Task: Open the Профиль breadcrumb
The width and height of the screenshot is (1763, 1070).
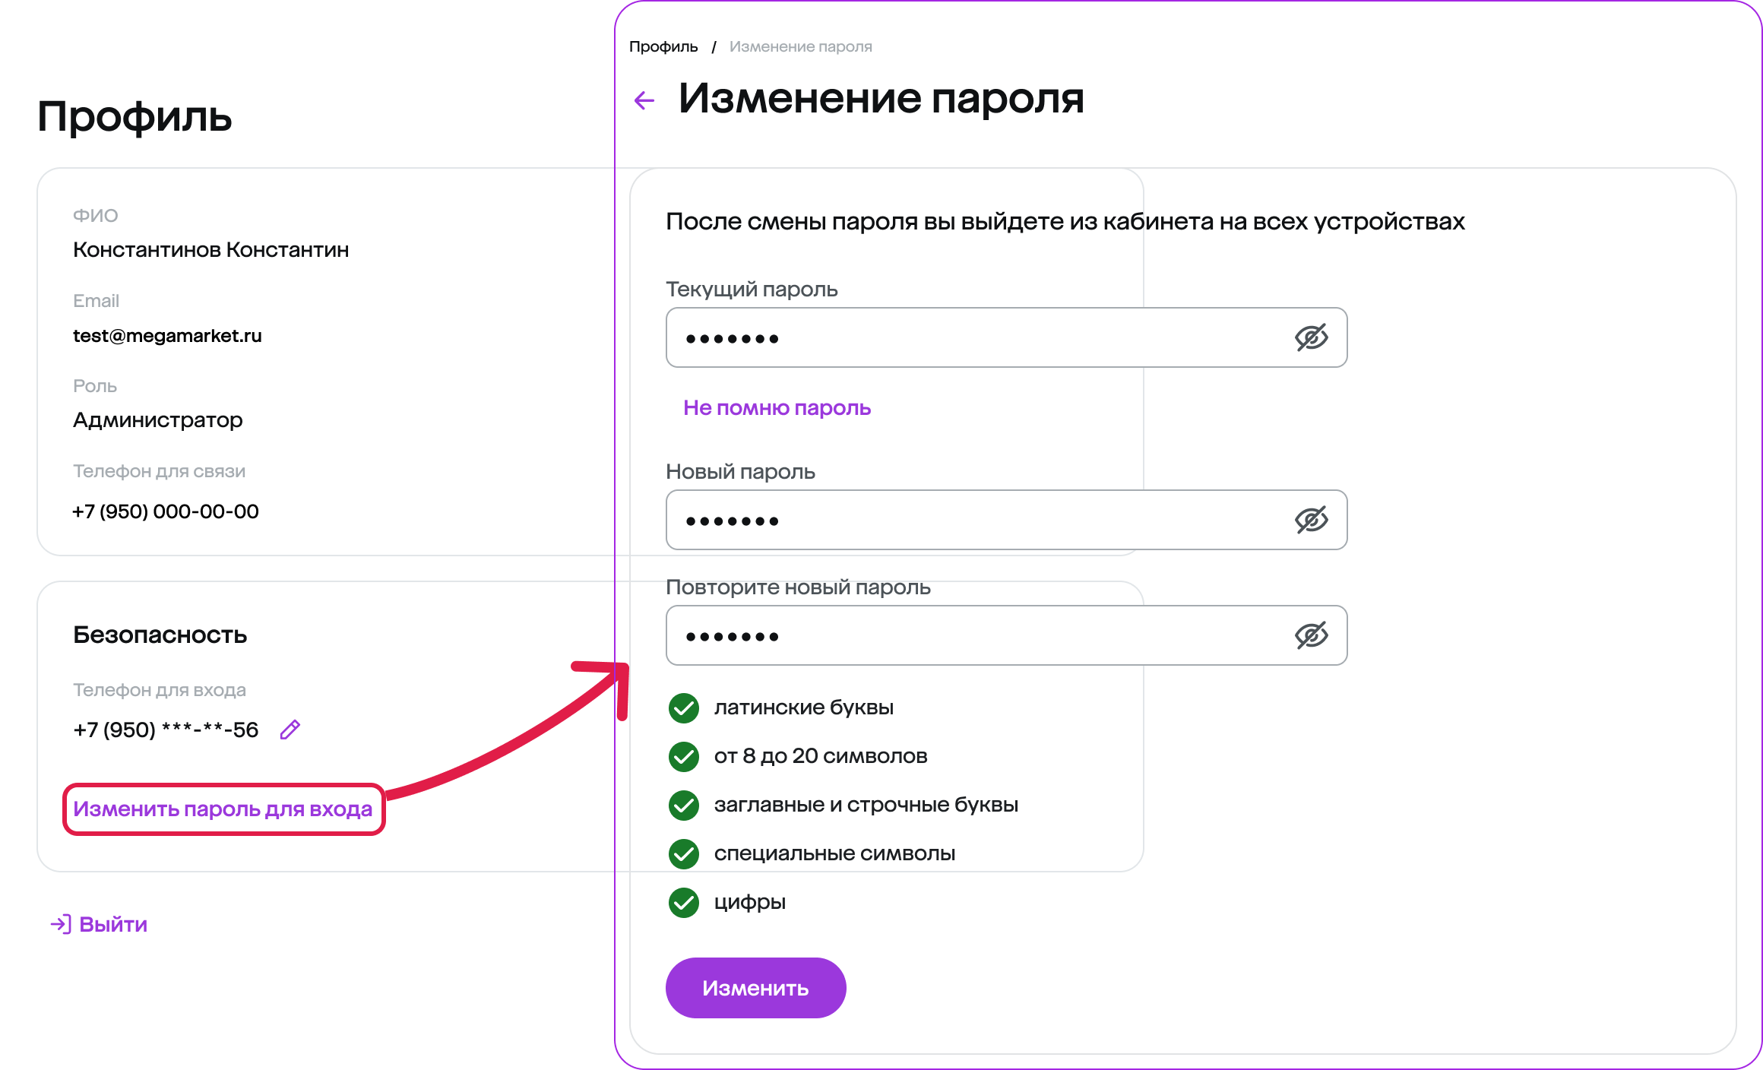Action: coord(663,46)
